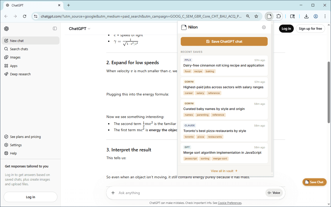Open Chrome three-dot menu
Image resolution: width=331 pixels, height=207 pixels.
pyautogui.click(x=325, y=16)
